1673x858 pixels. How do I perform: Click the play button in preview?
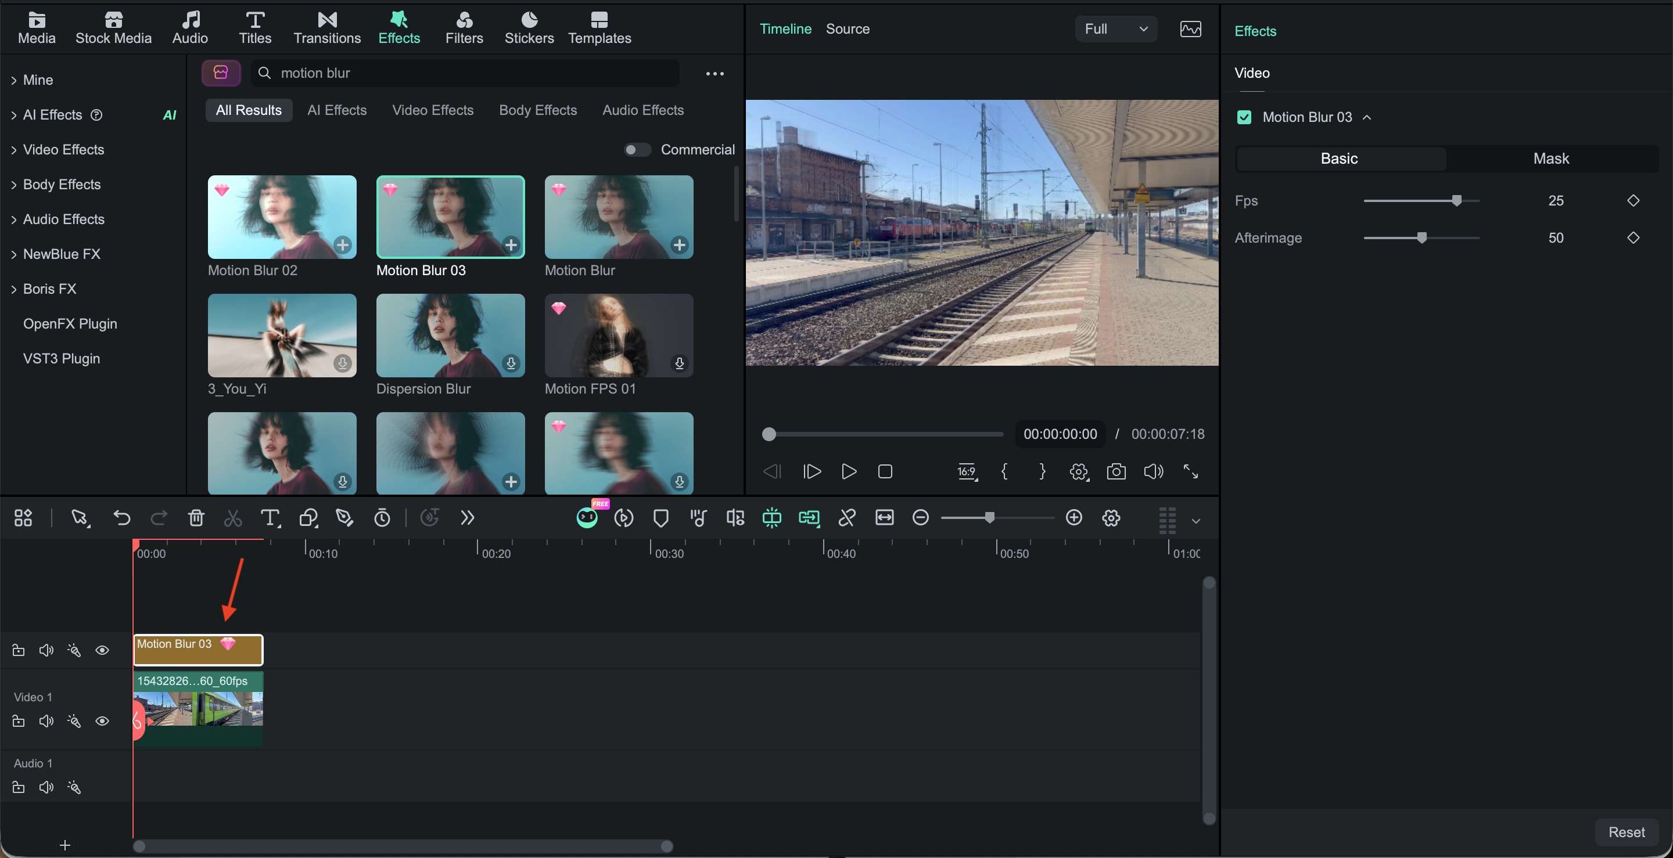click(x=848, y=471)
